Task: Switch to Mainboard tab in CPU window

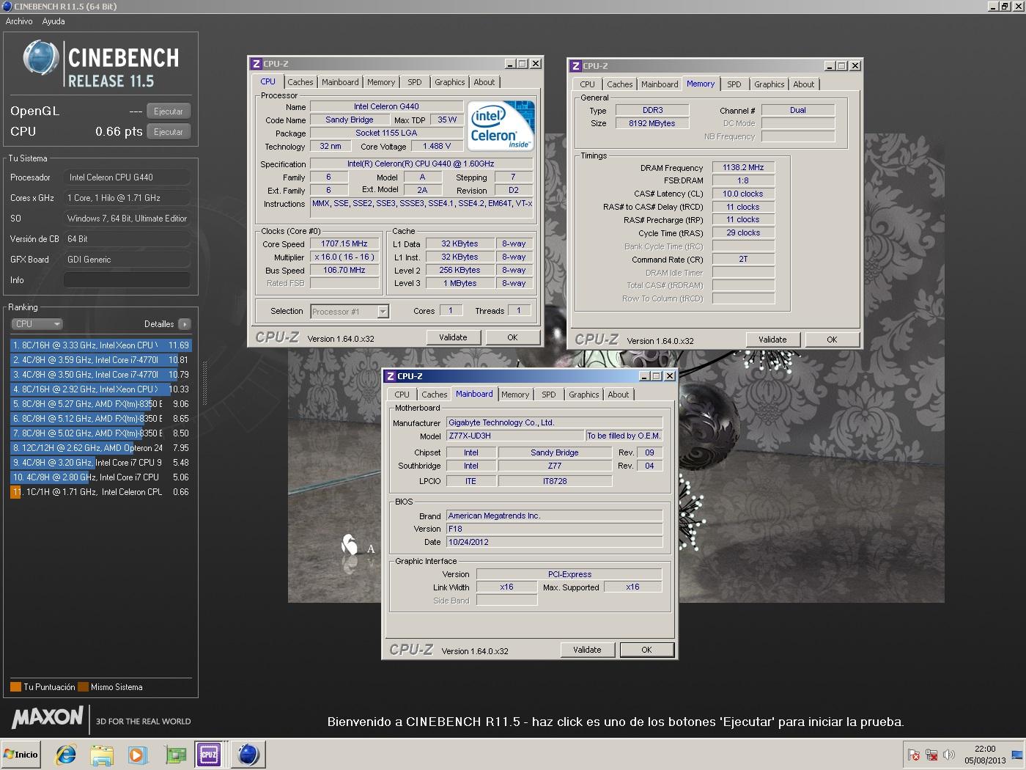Action: tap(340, 82)
